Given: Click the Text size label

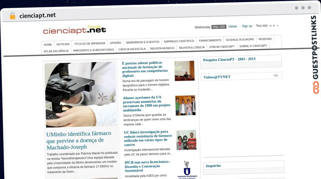Looking at the screenshot, I should [x=262, y=26].
